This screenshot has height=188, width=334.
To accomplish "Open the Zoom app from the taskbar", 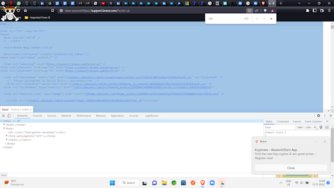I will click(212, 183).
